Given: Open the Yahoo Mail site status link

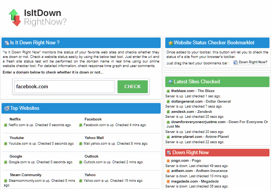Looking at the screenshot, I should pyautogui.click(x=94, y=138).
